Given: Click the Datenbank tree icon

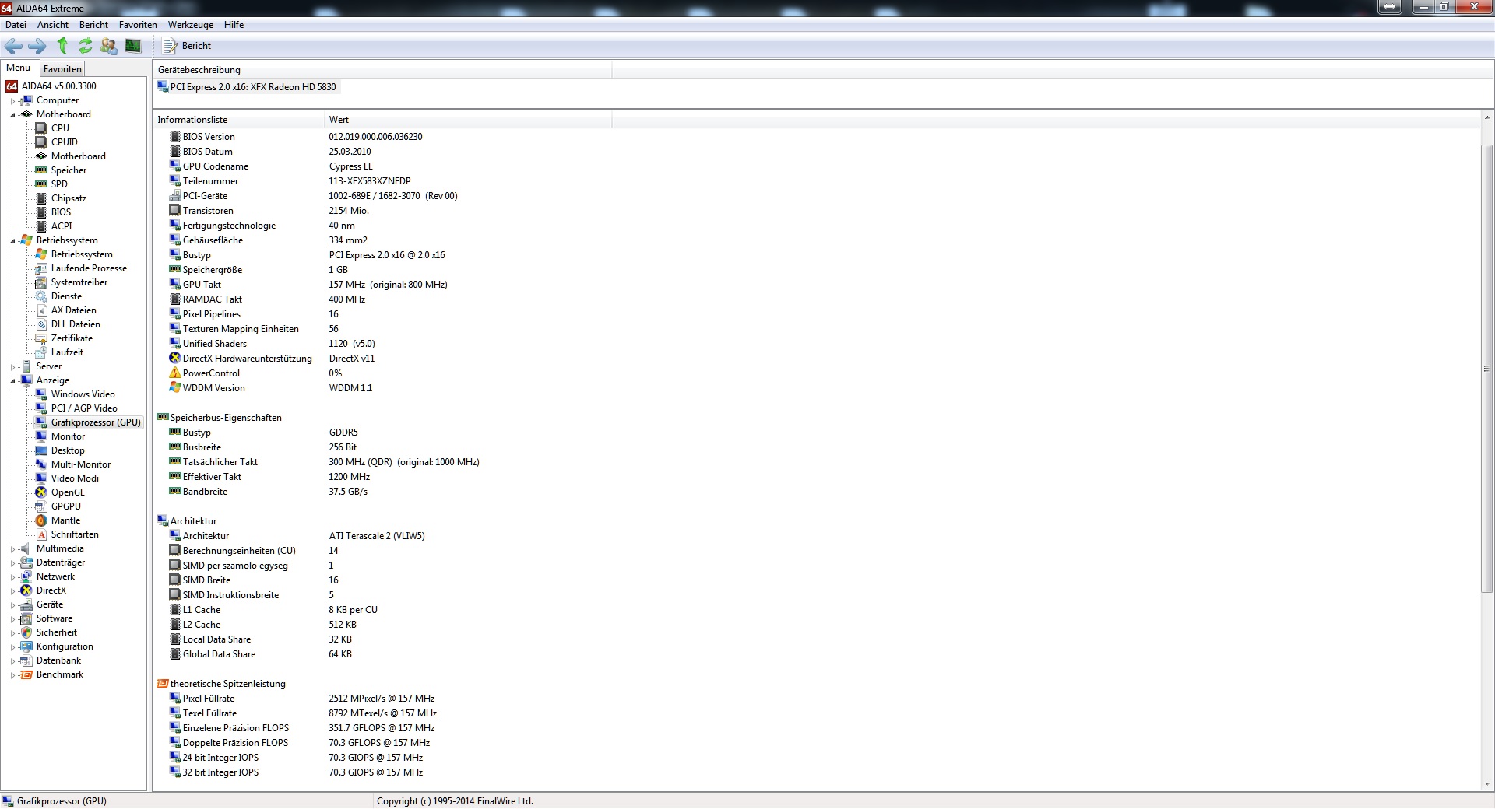Looking at the screenshot, I should [x=26, y=660].
